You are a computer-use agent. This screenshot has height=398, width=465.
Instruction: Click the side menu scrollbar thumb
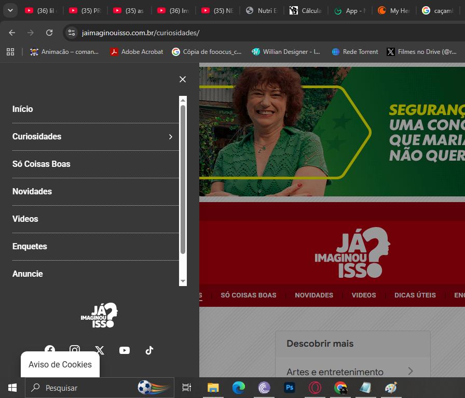coord(183,179)
